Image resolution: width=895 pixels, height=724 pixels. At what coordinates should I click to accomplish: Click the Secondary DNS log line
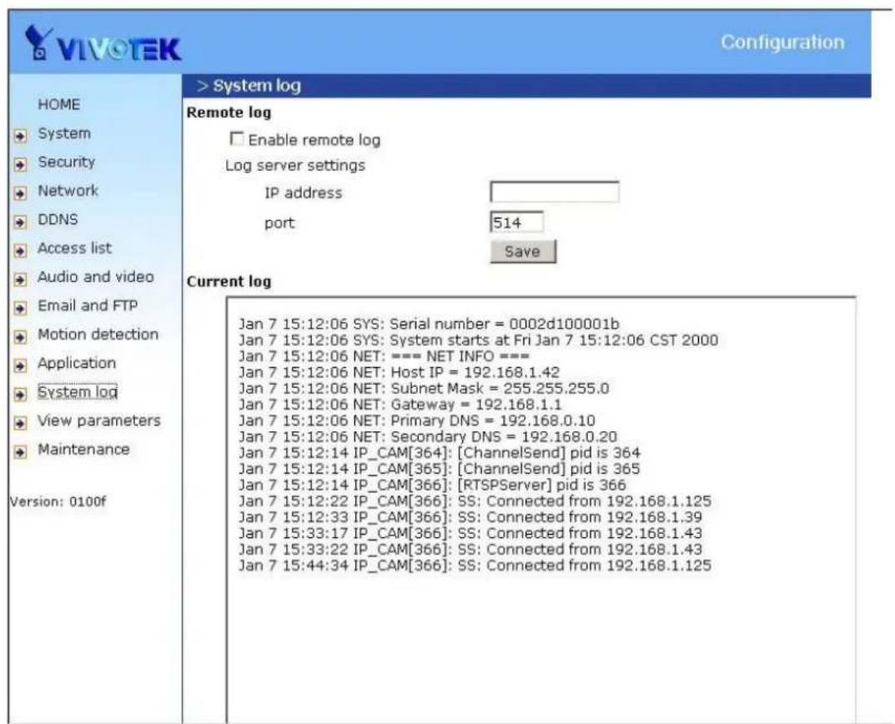point(428,436)
